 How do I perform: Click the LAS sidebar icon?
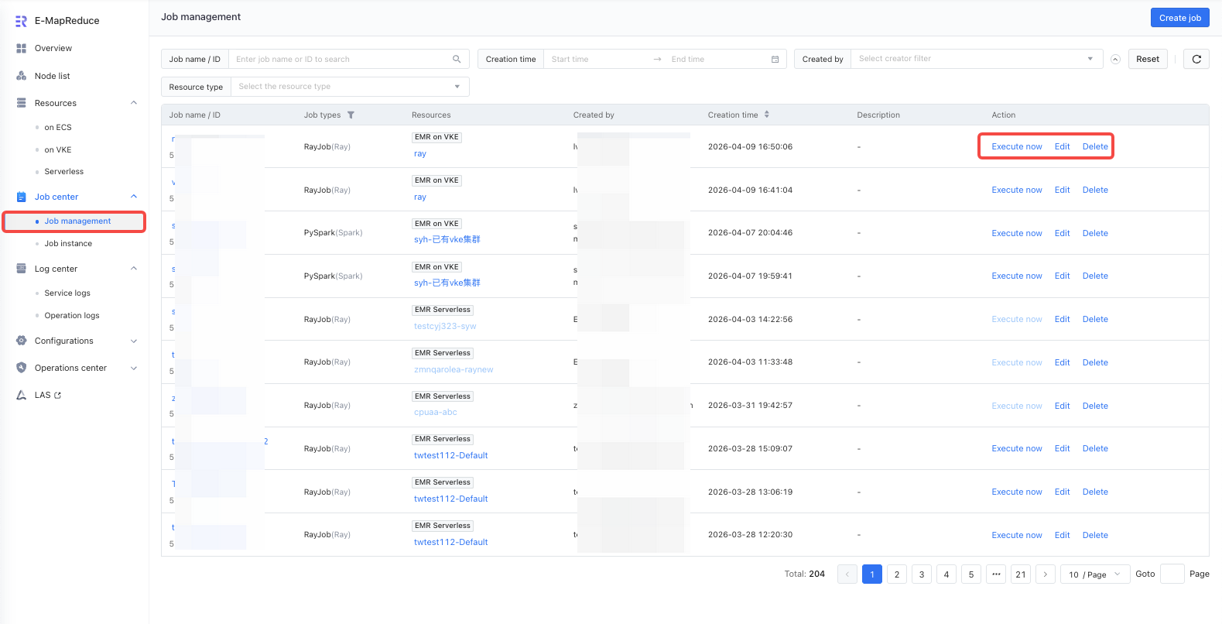click(22, 395)
